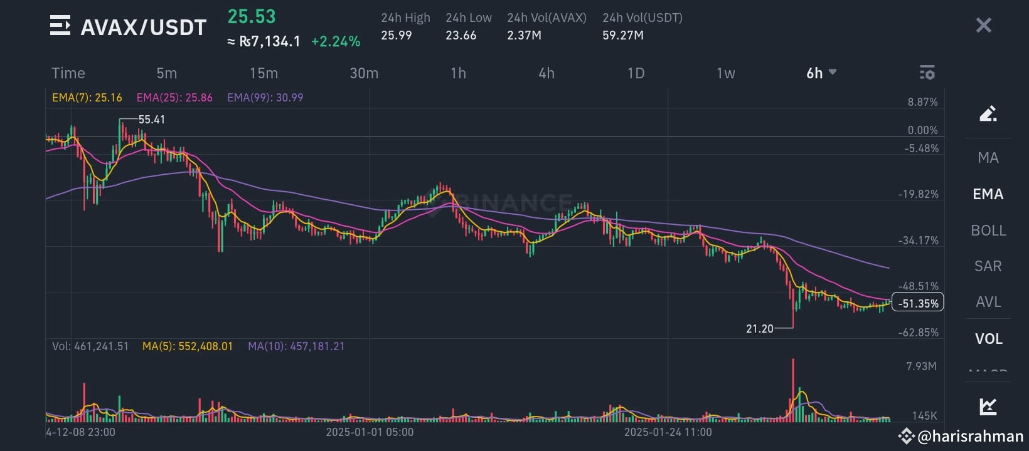Viewport: 1029px width, 451px height.
Task: Click the EMA indicator button in right sidebar
Action: click(988, 194)
